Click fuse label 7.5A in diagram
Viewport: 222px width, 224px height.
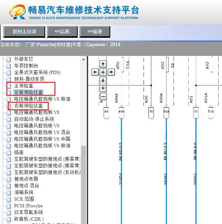(x=128, y=65)
